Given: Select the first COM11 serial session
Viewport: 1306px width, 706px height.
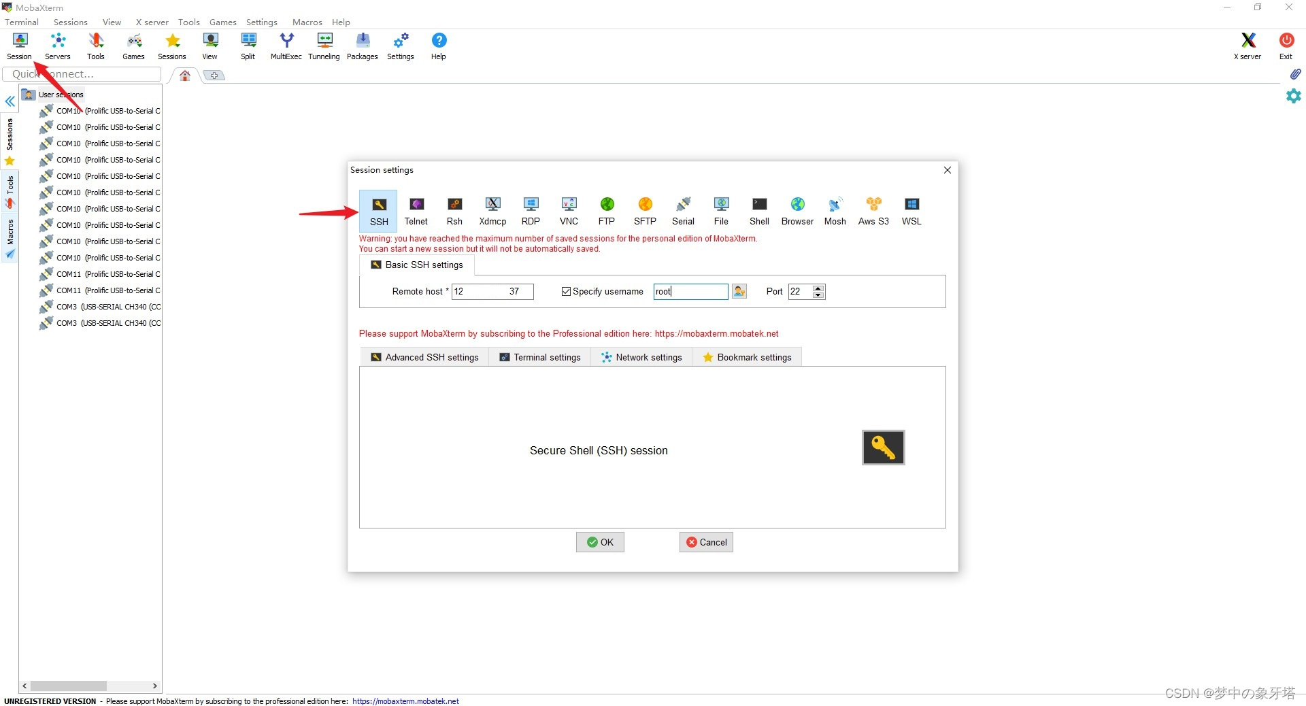Looking at the screenshot, I should (x=100, y=274).
